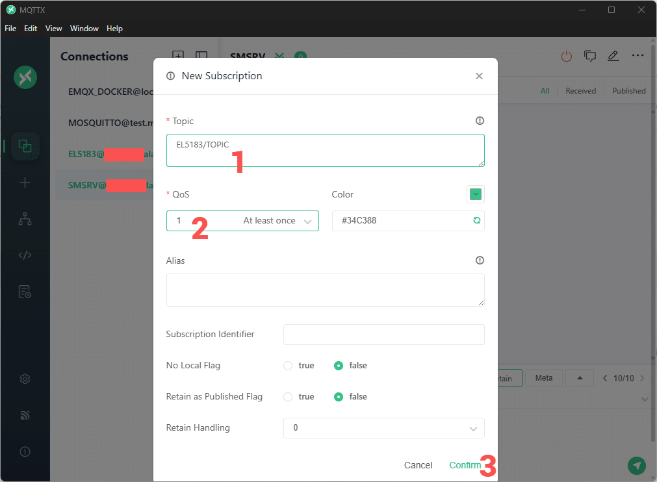This screenshot has height=482, width=657.
Task: Open the Edit menu in the menu bar
Action: click(30, 29)
